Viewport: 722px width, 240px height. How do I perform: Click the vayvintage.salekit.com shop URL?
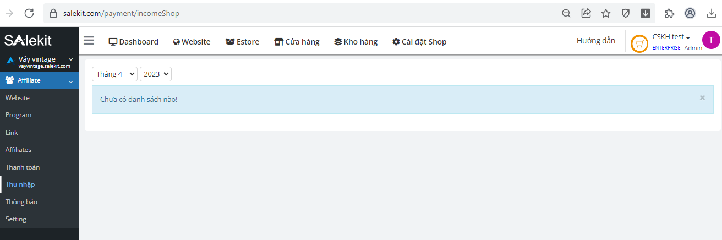point(44,66)
